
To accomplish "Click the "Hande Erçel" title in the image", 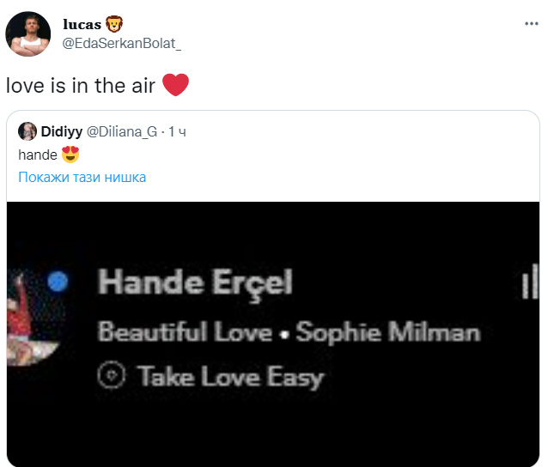I will [195, 282].
